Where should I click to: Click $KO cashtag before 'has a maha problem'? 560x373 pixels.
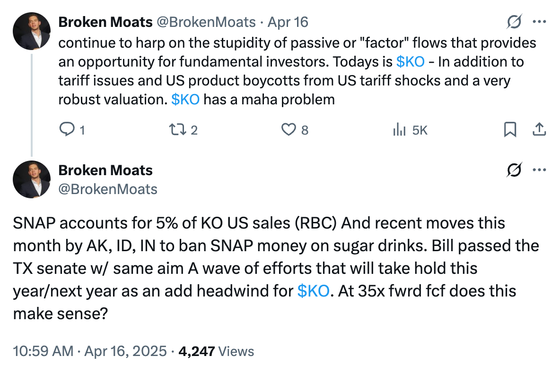point(185,100)
